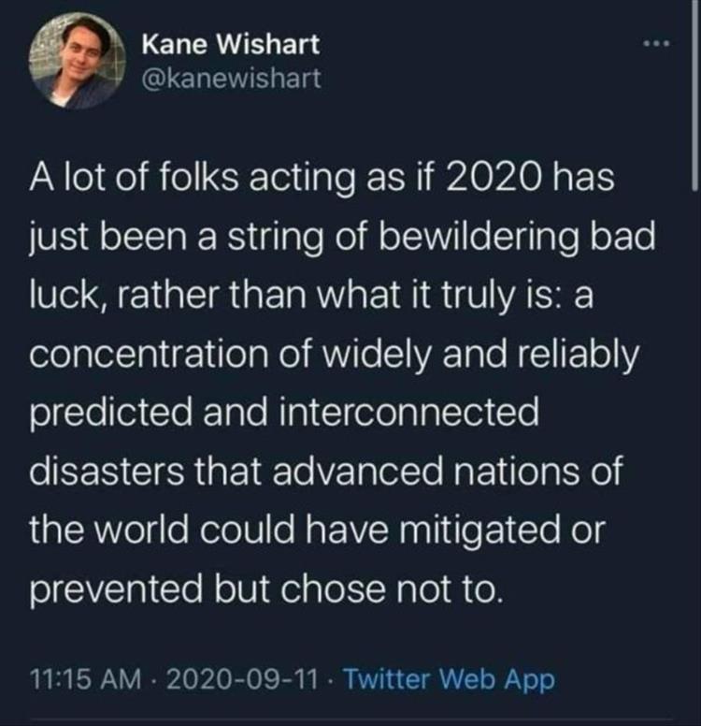The width and height of the screenshot is (701, 726).
Task: Open the Kane Wishart display name link
Action: pyautogui.click(x=231, y=45)
